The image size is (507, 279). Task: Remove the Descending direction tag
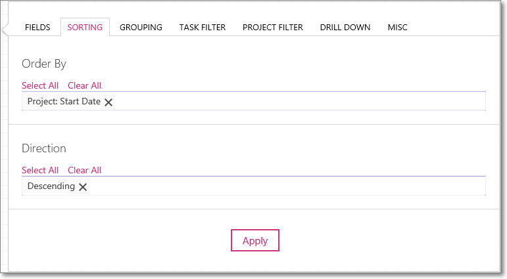tap(83, 187)
